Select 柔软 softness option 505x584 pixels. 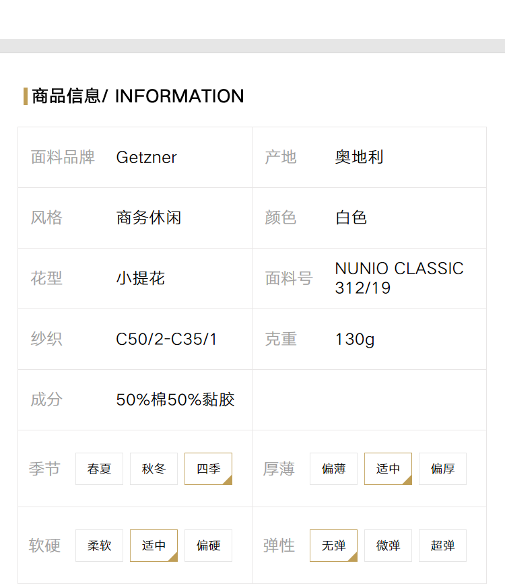(99, 545)
